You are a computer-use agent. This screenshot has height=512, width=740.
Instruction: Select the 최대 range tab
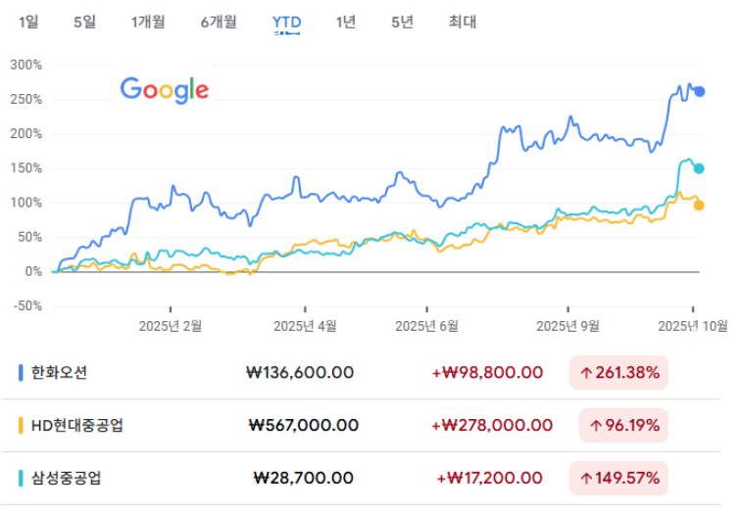click(462, 22)
